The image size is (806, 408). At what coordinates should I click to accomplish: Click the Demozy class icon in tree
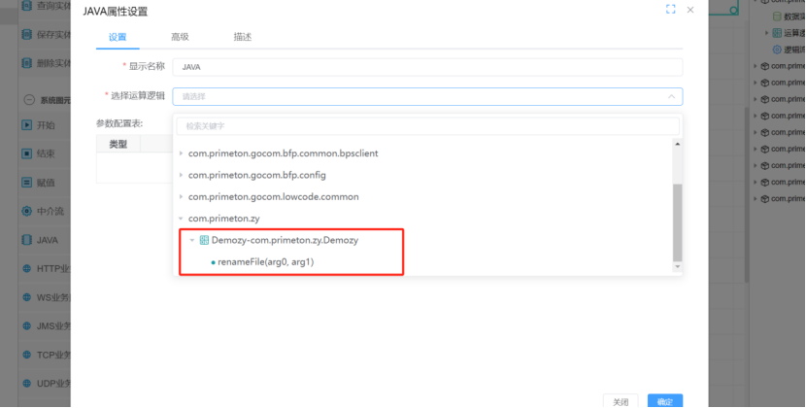coord(204,240)
